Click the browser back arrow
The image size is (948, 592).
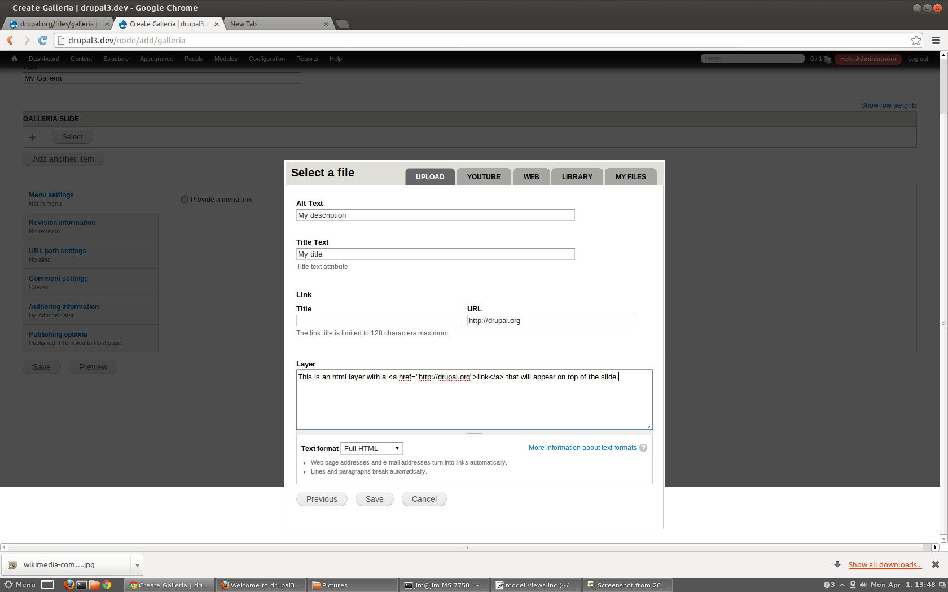9,40
